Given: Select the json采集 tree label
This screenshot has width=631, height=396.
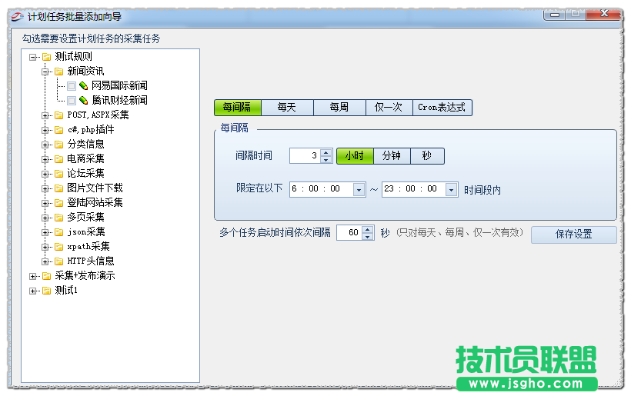Looking at the screenshot, I should click(86, 232).
